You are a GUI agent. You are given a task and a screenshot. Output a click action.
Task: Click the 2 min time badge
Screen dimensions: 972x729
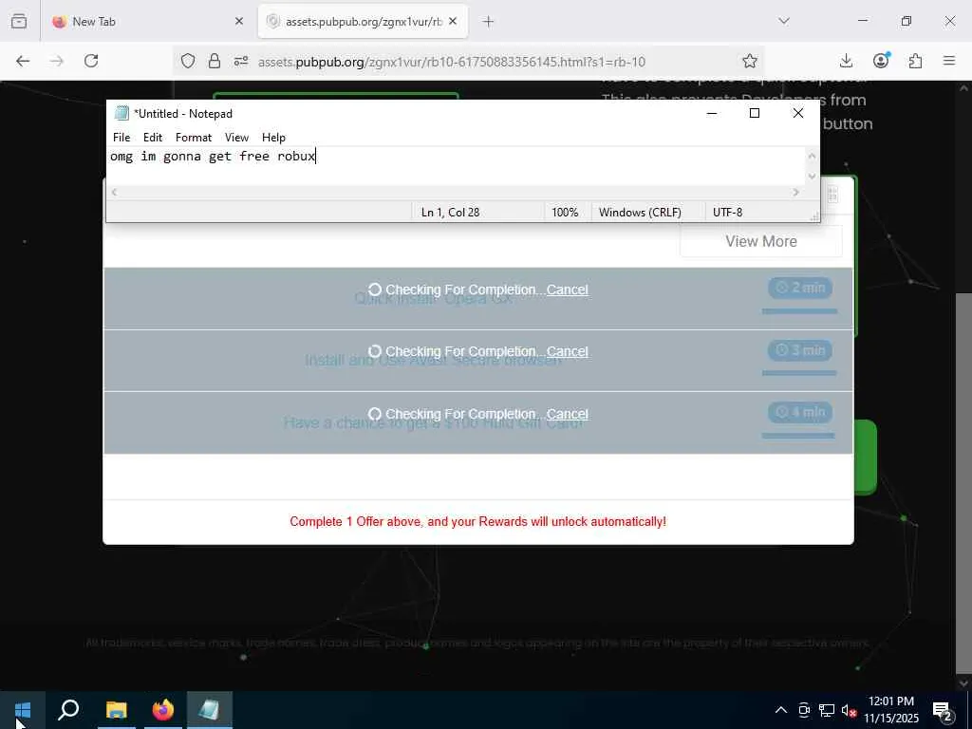[800, 288]
